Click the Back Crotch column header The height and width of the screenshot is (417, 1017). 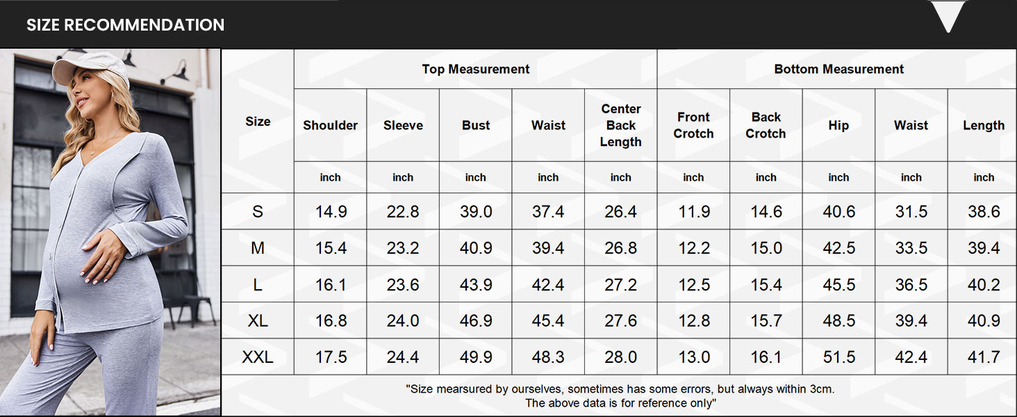(x=766, y=125)
